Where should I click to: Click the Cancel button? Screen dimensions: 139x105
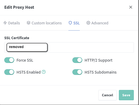tap(108, 95)
